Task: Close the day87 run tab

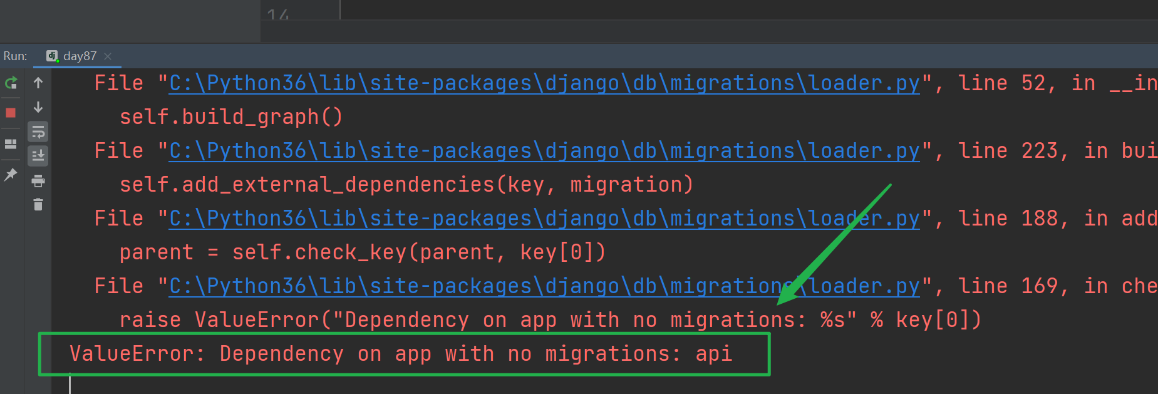Action: (x=108, y=56)
